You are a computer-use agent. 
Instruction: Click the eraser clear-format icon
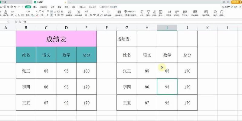[x=42, y=15]
